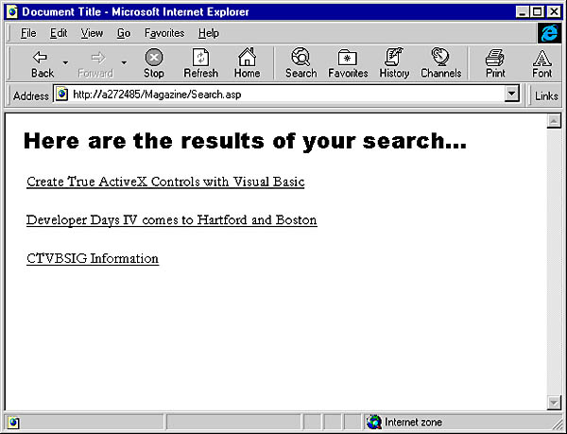This screenshot has width=567, height=434.
Task: Open the View menu
Action: (92, 33)
